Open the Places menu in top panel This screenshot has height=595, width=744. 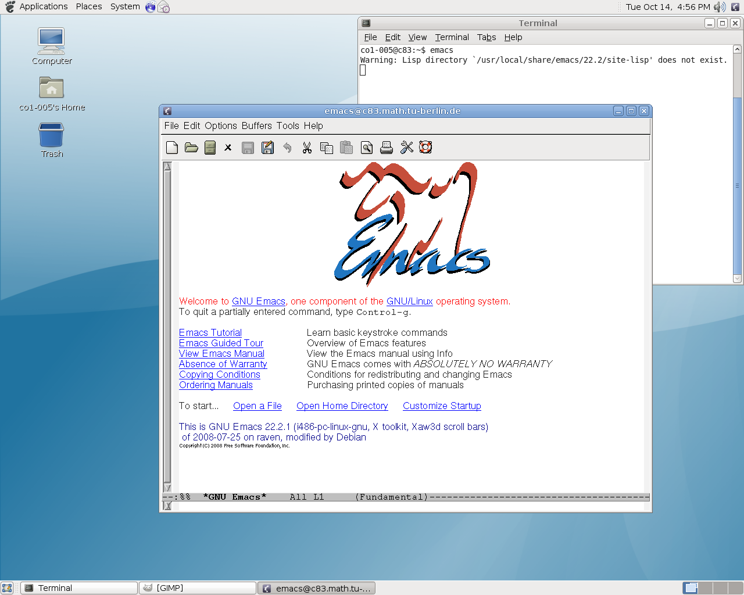pyautogui.click(x=89, y=6)
